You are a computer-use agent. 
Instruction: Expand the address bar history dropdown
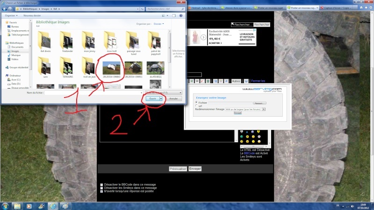pyautogui.click(x=138, y=9)
